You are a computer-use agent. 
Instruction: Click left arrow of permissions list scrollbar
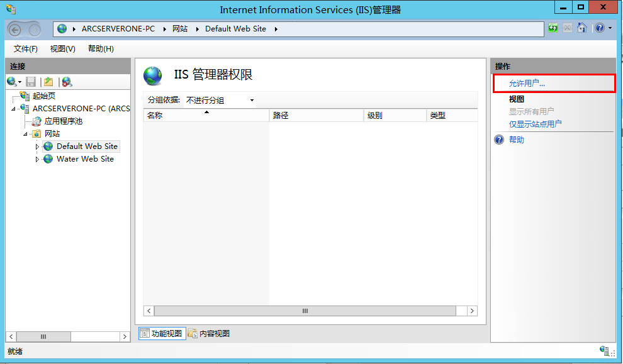click(149, 311)
